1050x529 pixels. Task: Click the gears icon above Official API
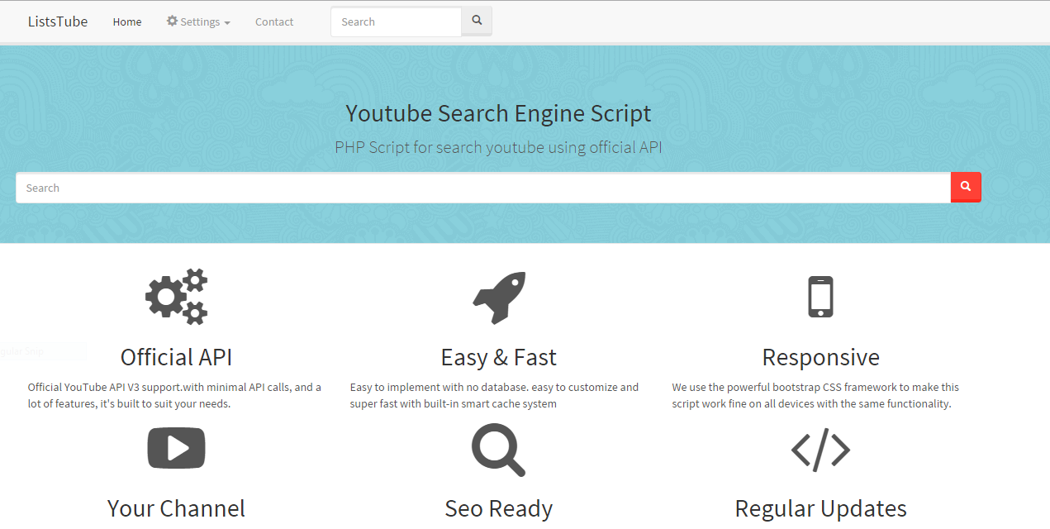coord(176,296)
